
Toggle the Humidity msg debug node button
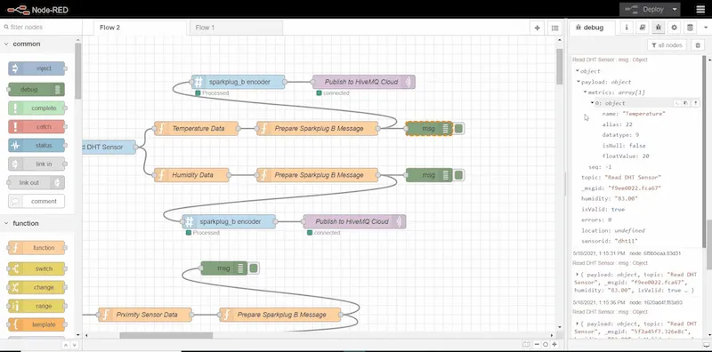[x=458, y=175]
